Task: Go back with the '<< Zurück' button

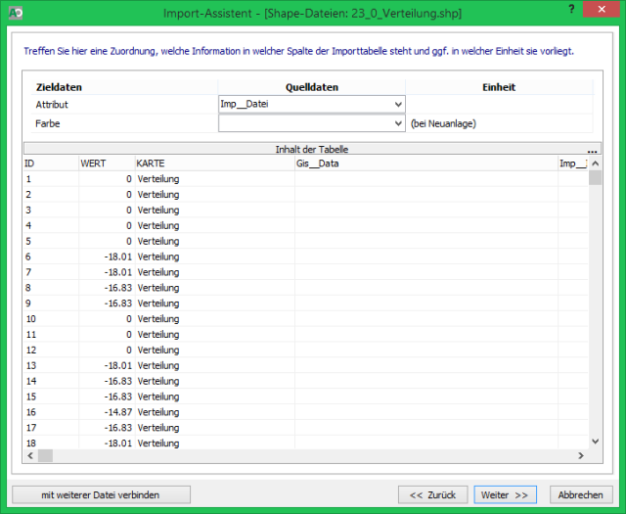Action: coord(432,494)
